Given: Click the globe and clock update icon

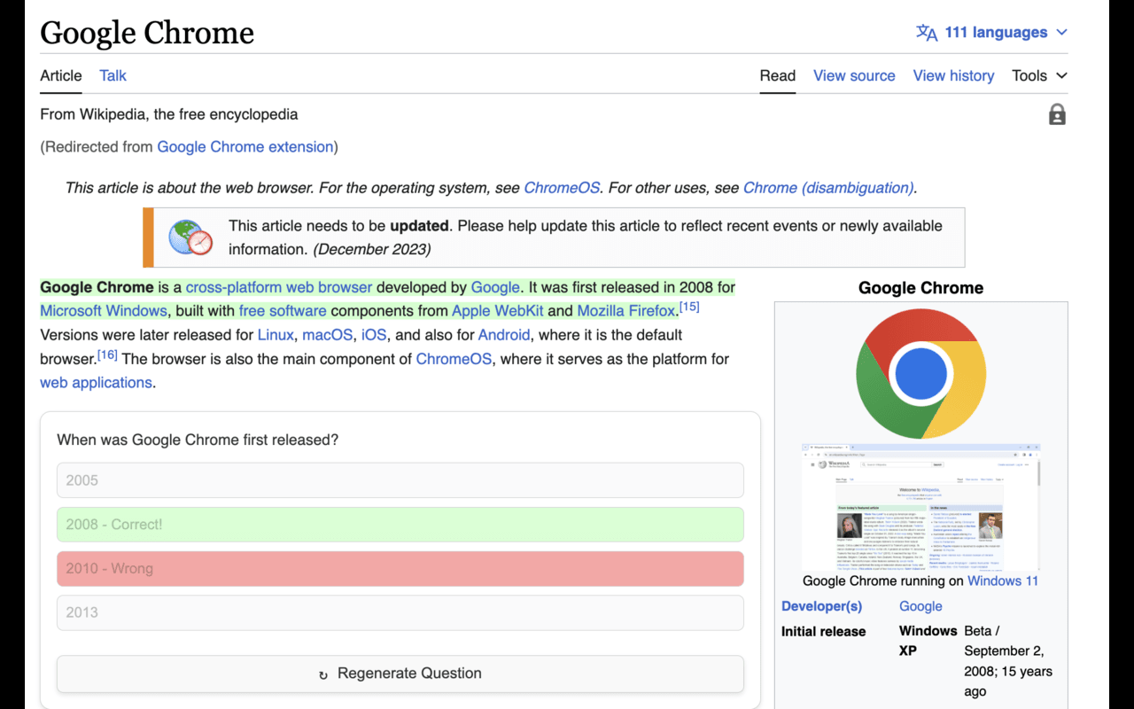Looking at the screenshot, I should click(190, 238).
